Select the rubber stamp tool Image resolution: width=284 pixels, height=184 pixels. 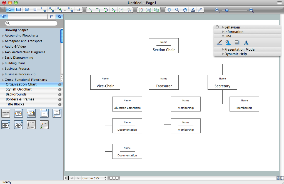(193, 10)
